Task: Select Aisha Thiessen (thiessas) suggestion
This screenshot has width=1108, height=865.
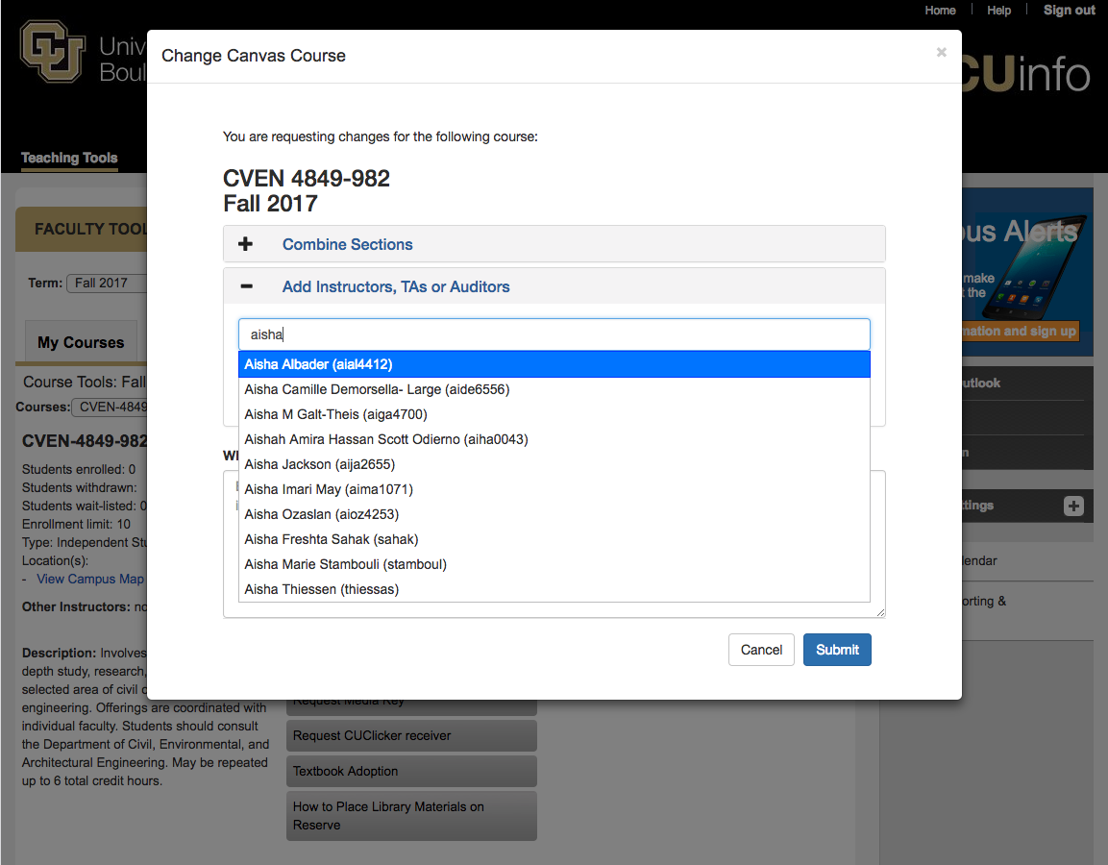Action: [x=554, y=589]
